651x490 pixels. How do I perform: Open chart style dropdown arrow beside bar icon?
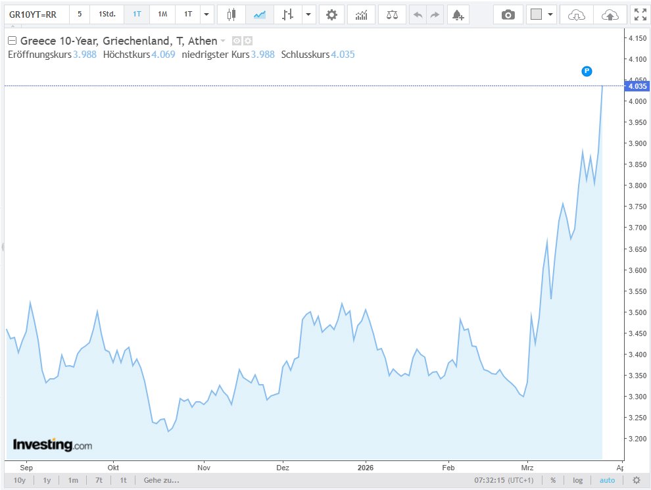(308, 14)
